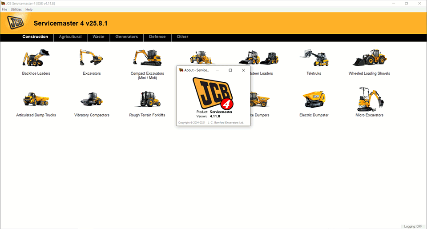Viewport: 427px width, 229px height.
Task: Click the Backhoe Loaders label
Action: tap(36, 73)
